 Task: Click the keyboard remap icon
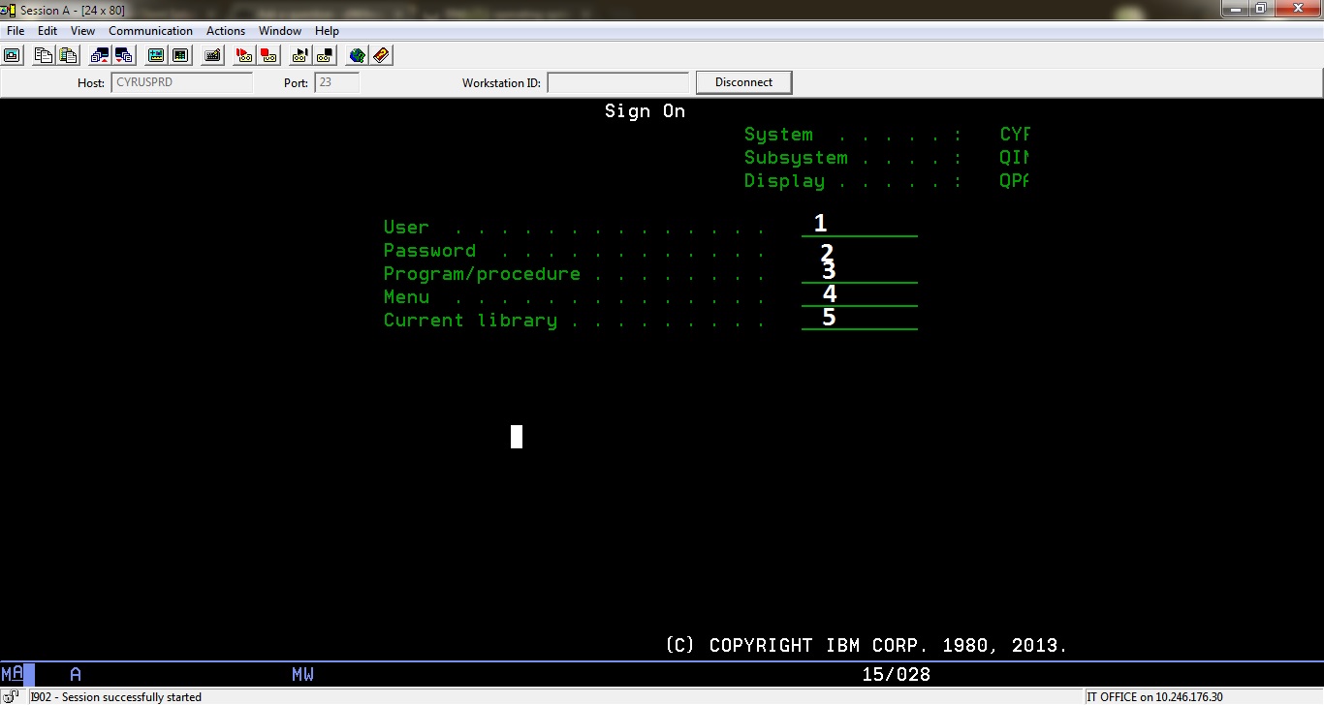pos(211,55)
